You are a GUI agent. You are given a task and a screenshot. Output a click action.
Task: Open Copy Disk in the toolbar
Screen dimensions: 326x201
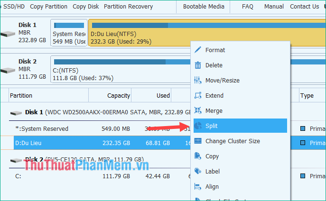pyautogui.click(x=86, y=7)
